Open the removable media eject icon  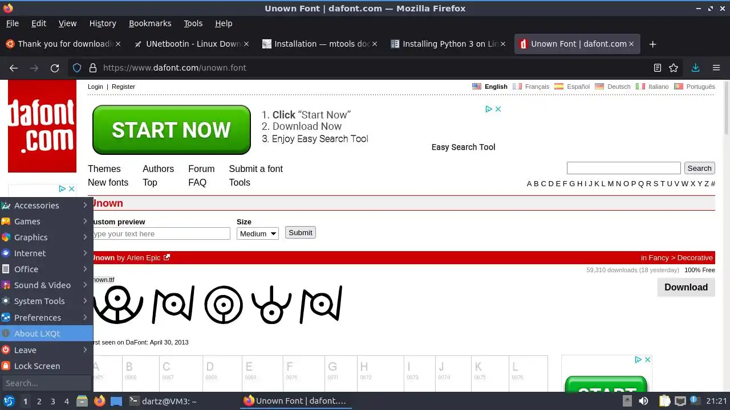[627, 401]
